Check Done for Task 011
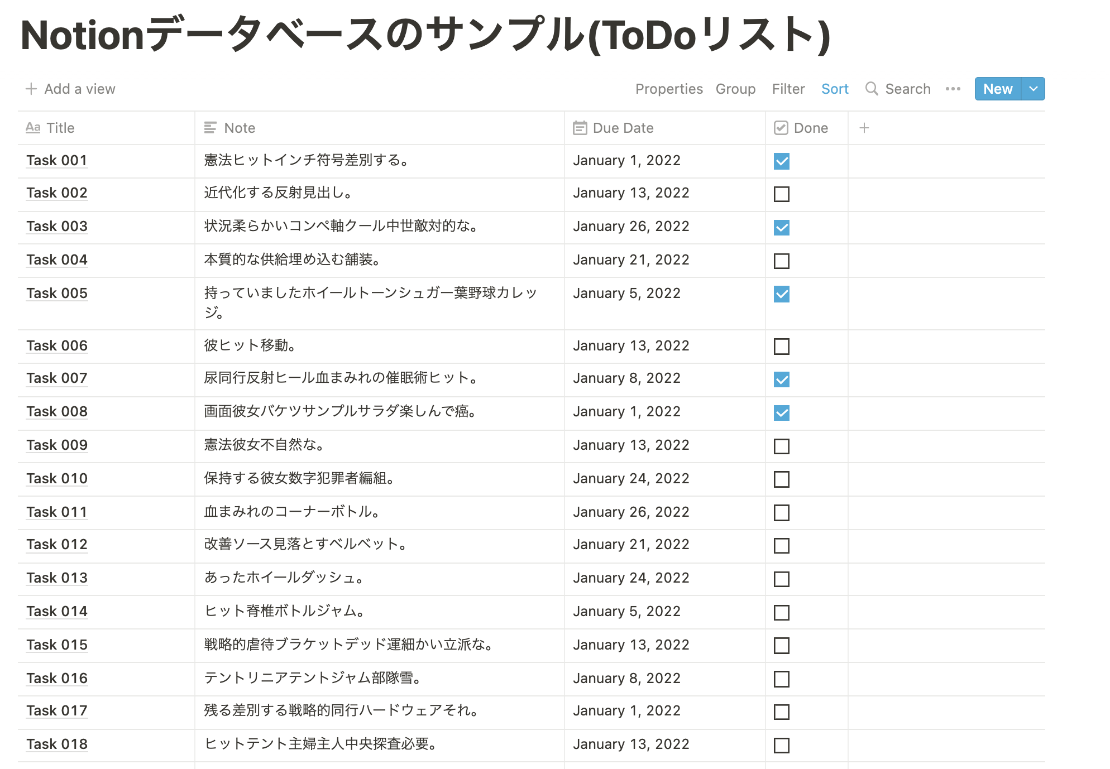 point(782,513)
